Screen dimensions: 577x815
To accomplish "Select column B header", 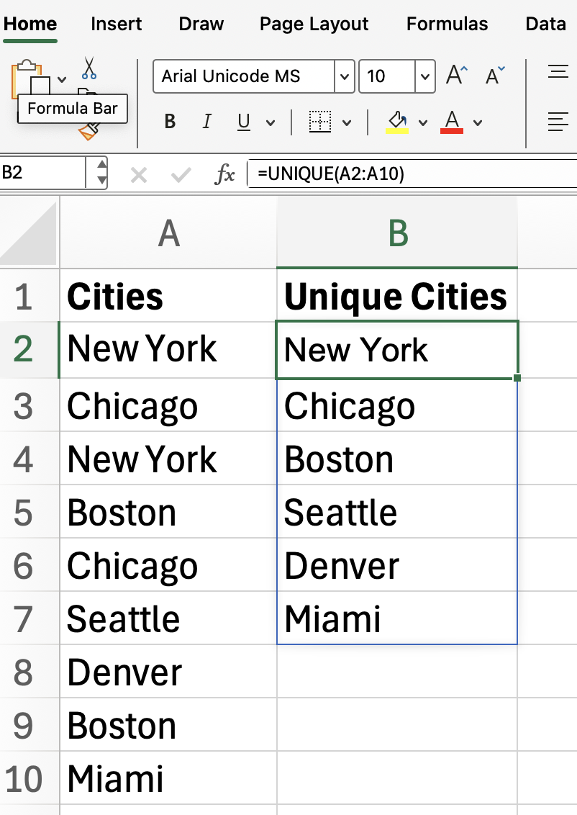I will 397,233.
